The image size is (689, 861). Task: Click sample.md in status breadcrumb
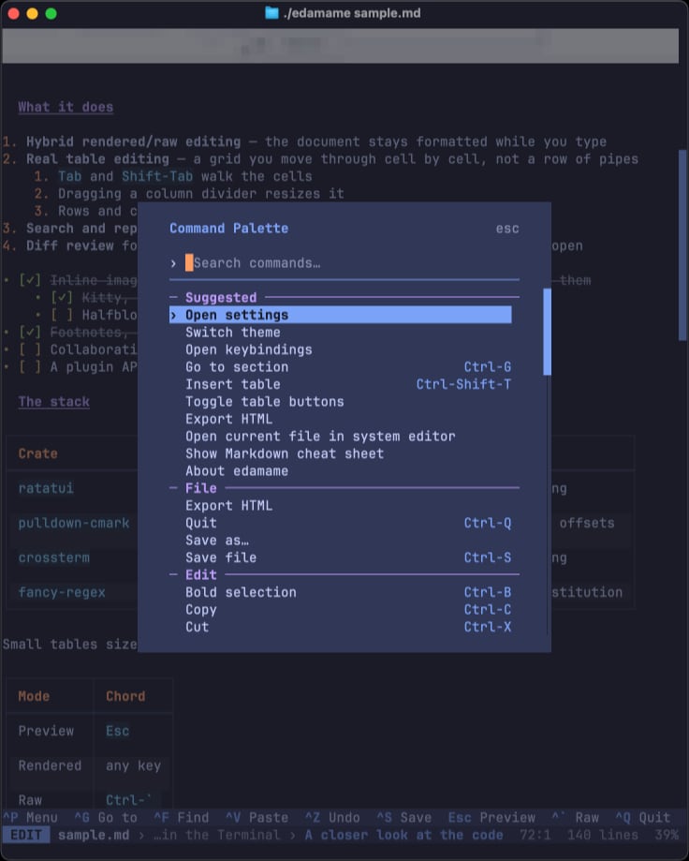click(94, 835)
